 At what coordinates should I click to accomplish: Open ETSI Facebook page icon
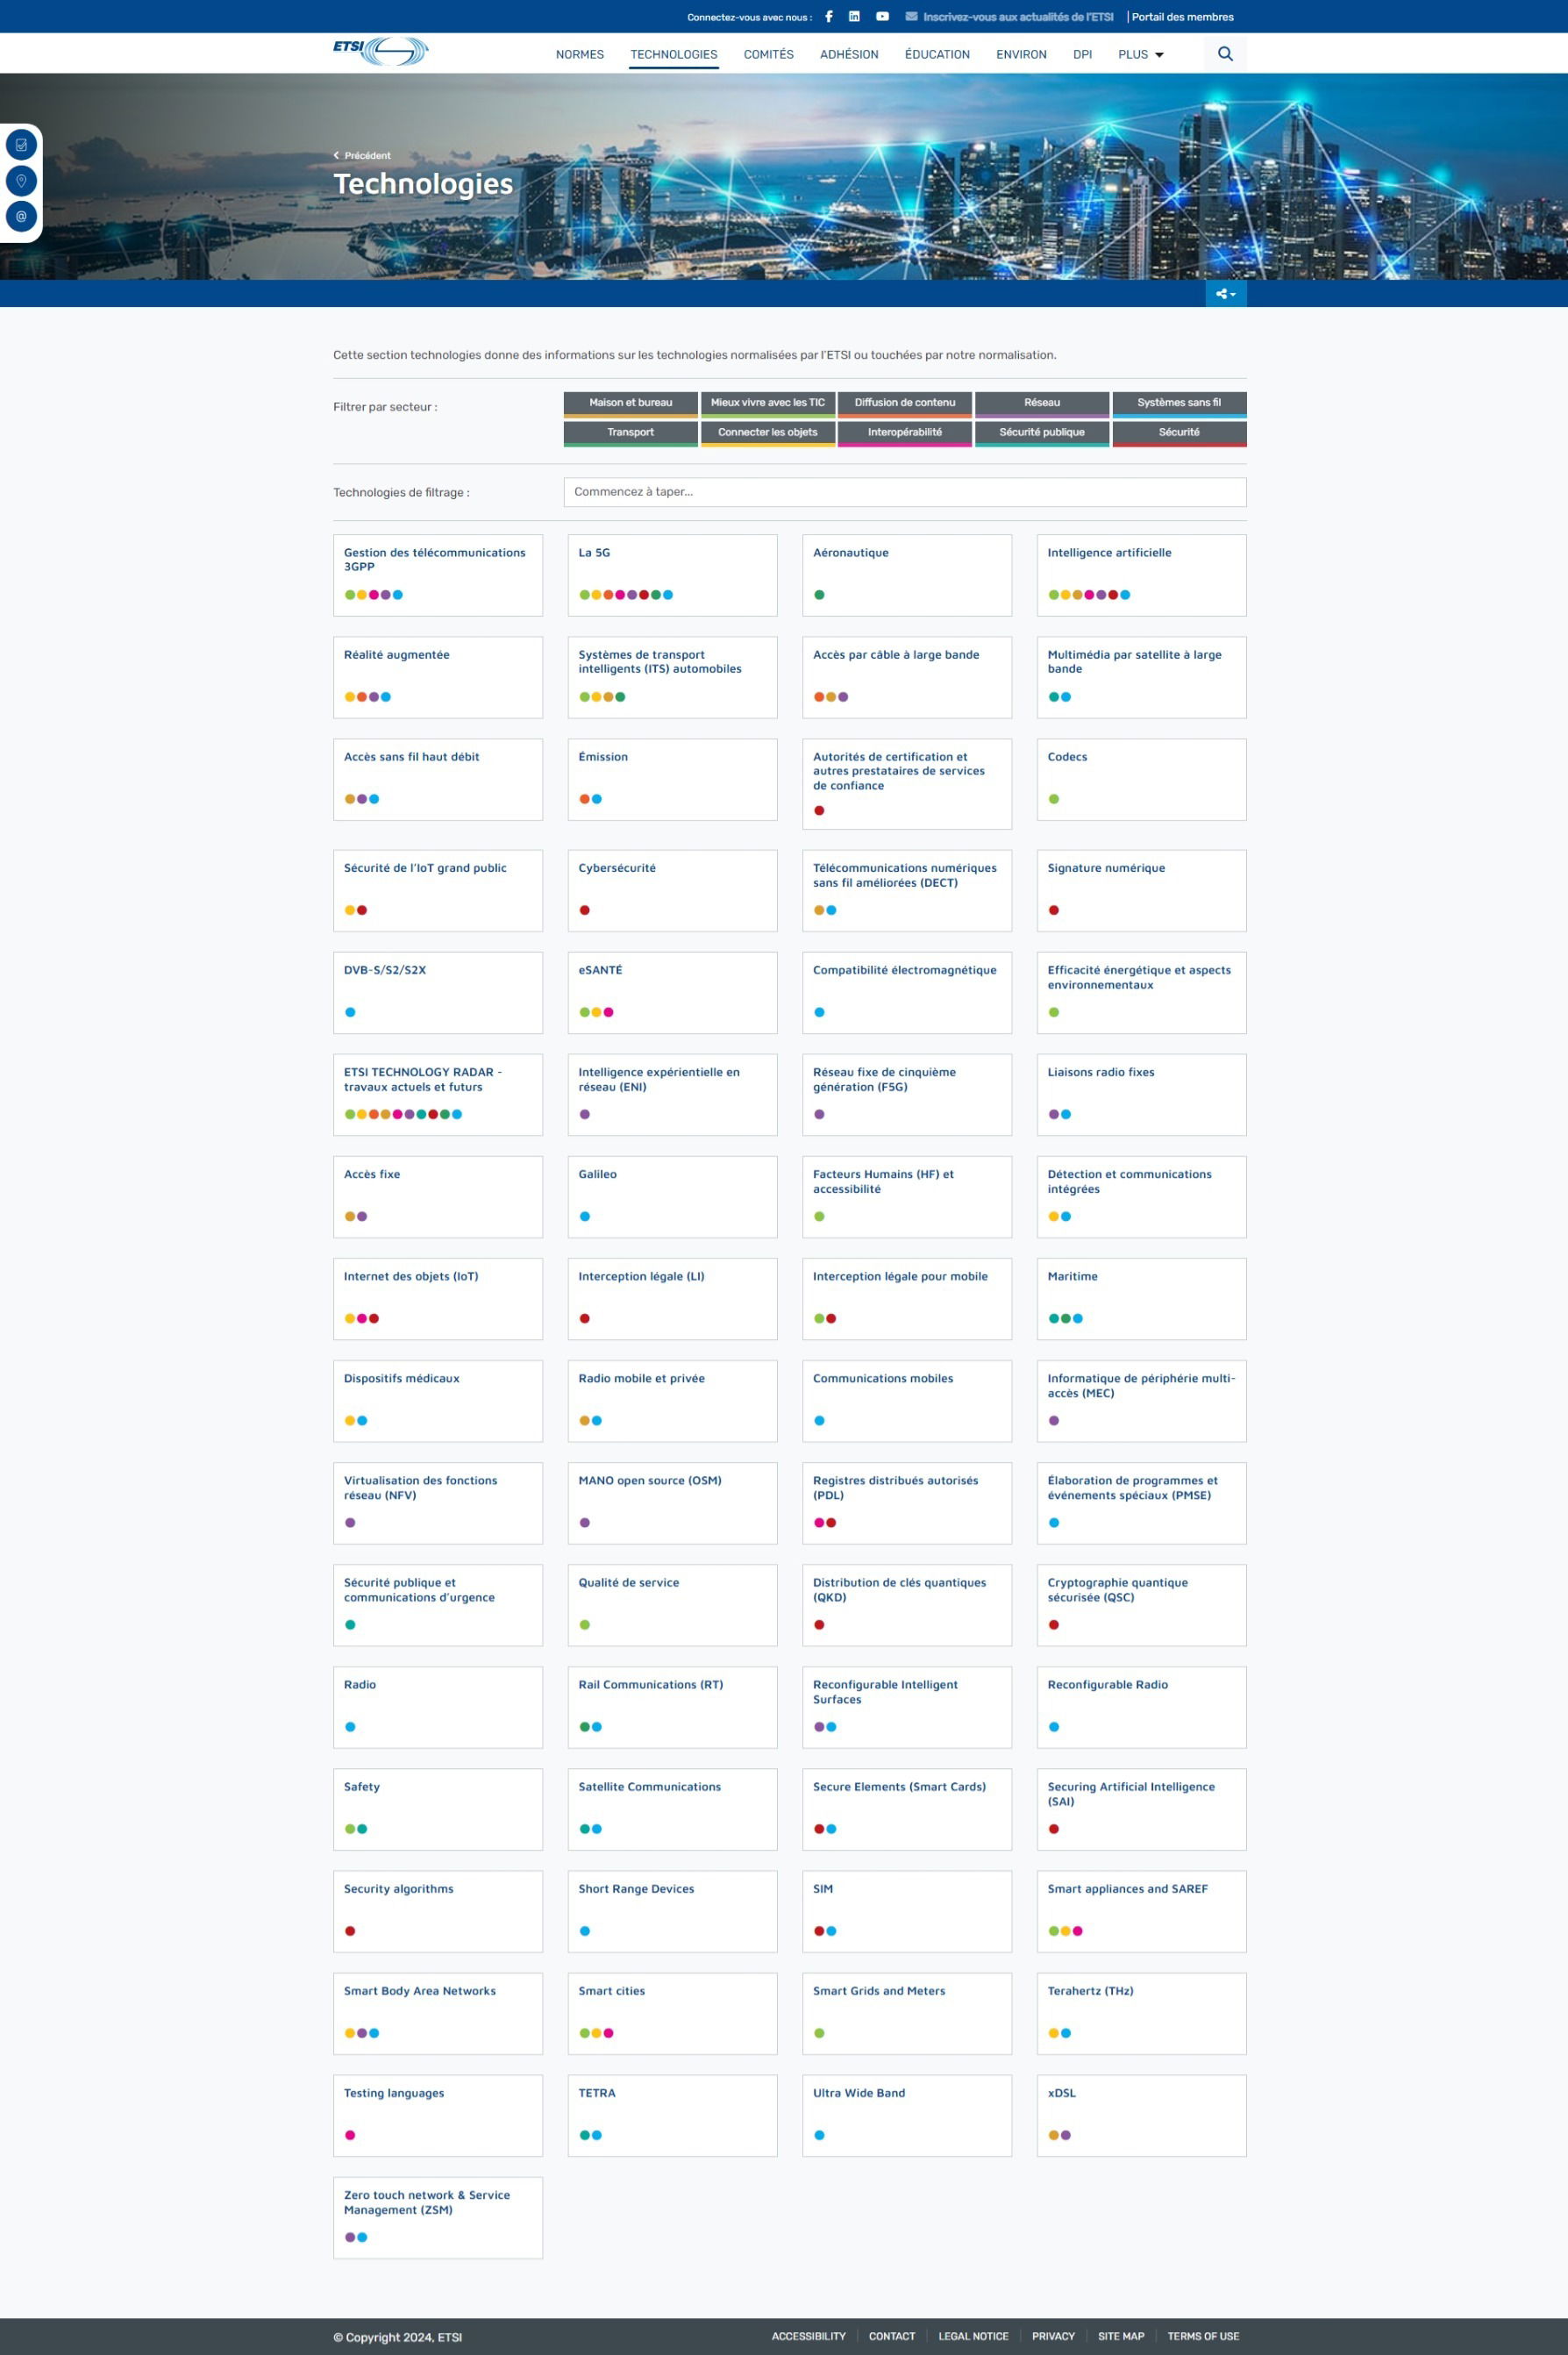(829, 17)
